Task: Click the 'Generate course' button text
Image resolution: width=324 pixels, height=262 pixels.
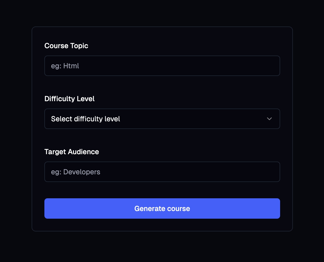Action: click(162, 208)
